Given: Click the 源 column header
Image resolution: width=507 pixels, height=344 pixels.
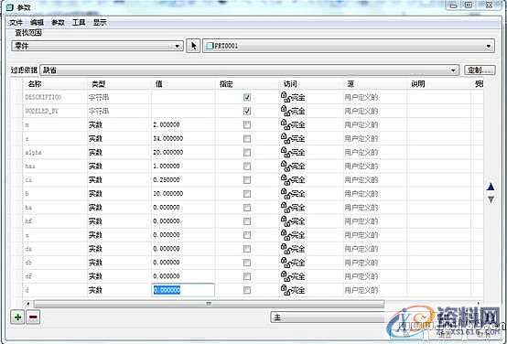Looking at the screenshot, I should tap(375, 84).
